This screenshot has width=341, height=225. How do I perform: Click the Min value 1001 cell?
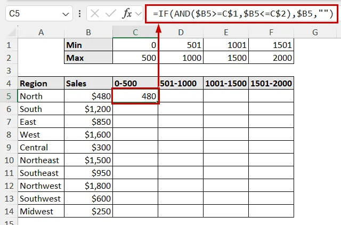[x=226, y=45]
